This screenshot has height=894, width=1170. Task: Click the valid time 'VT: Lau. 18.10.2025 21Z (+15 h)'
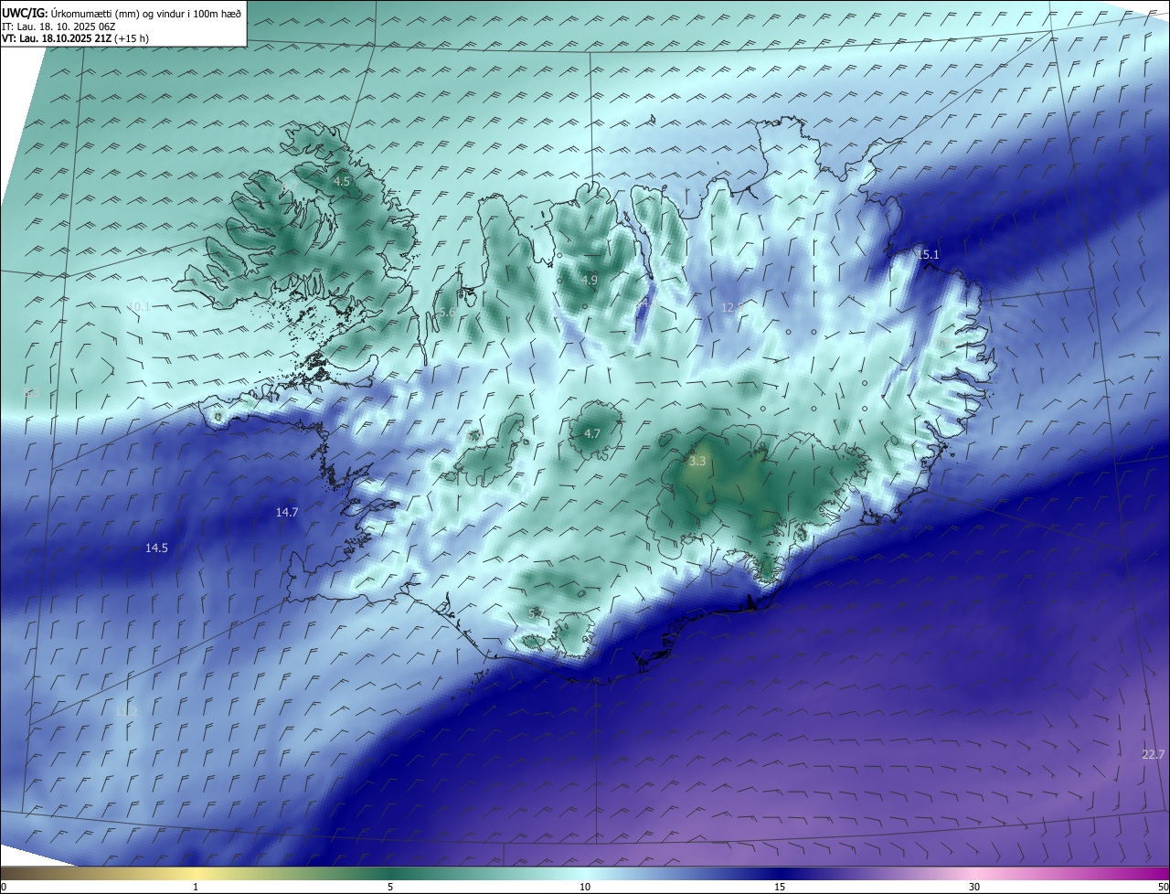[75, 38]
